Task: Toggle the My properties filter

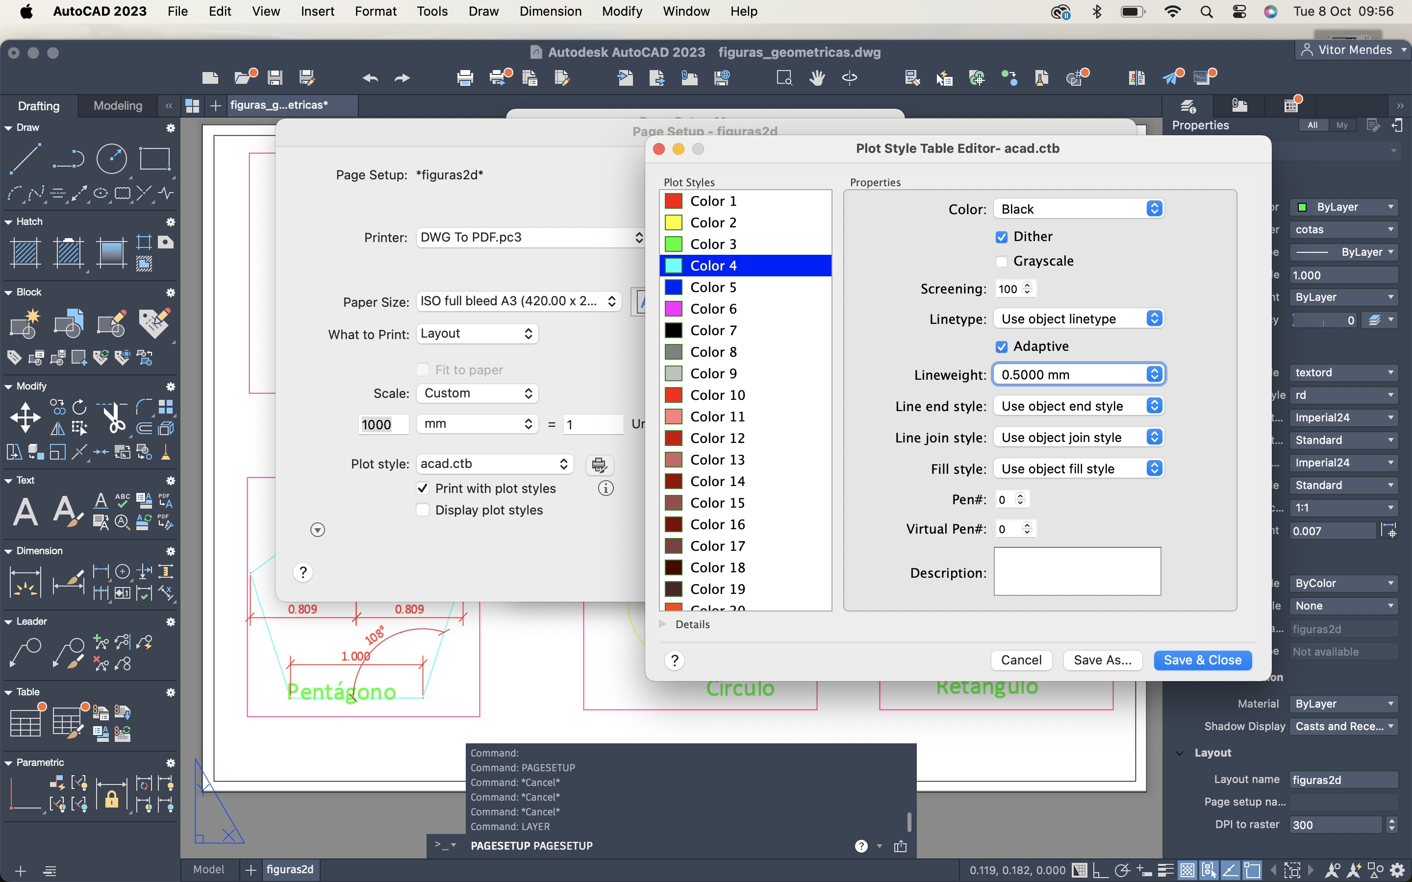Action: pyautogui.click(x=1342, y=125)
